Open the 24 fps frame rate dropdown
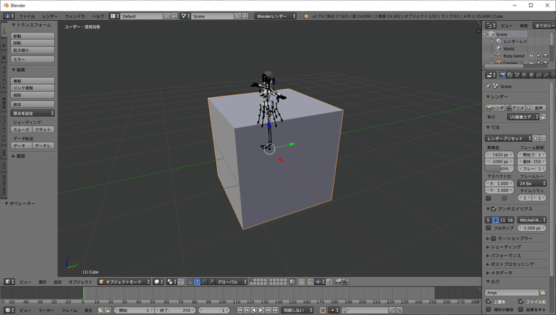Screen dimensions: 556x315 pyautogui.click(x=532, y=183)
